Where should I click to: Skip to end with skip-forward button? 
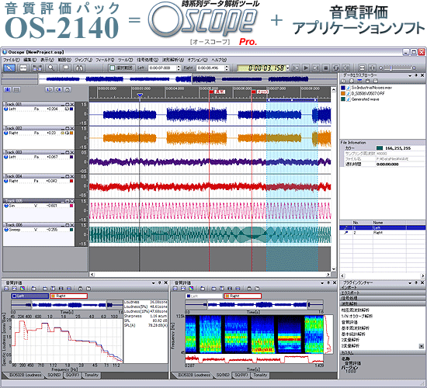point(316,68)
